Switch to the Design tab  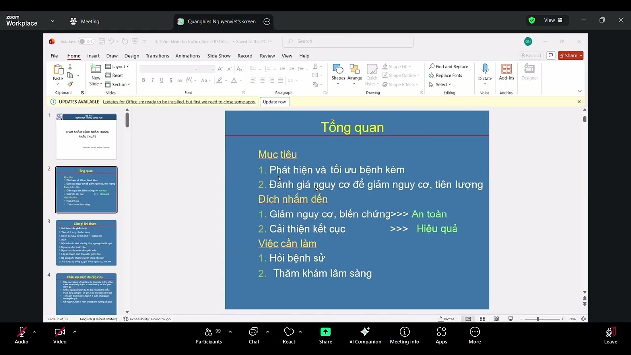coord(132,56)
